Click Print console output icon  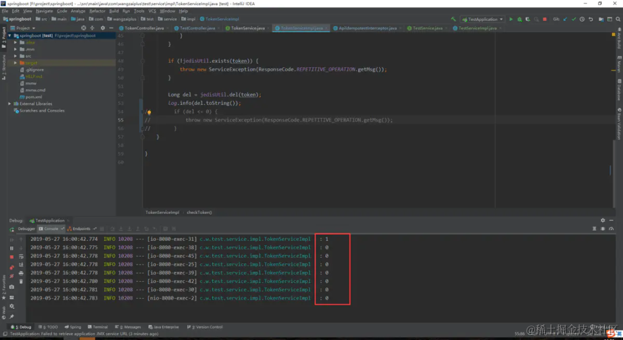[x=21, y=273]
